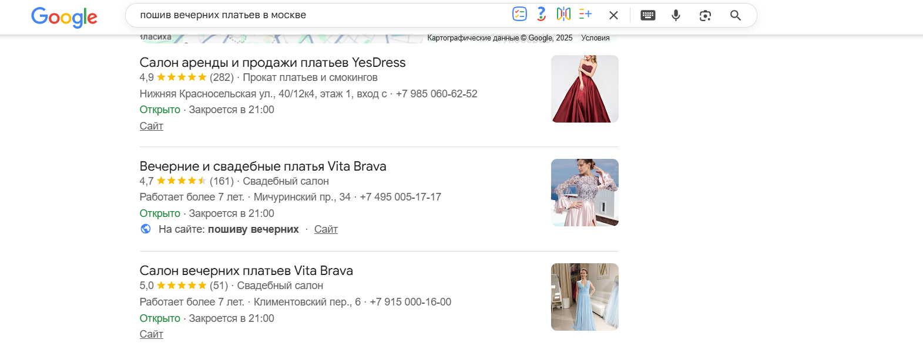Clear the search query with X
923x343 pixels.
click(613, 15)
